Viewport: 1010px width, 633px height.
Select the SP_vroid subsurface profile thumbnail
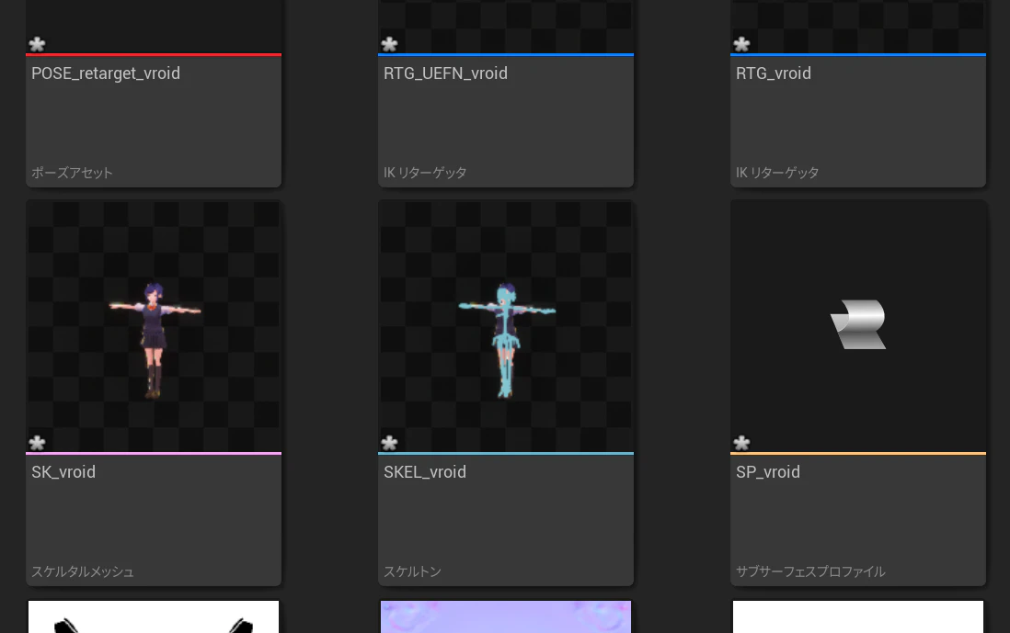pos(858,327)
